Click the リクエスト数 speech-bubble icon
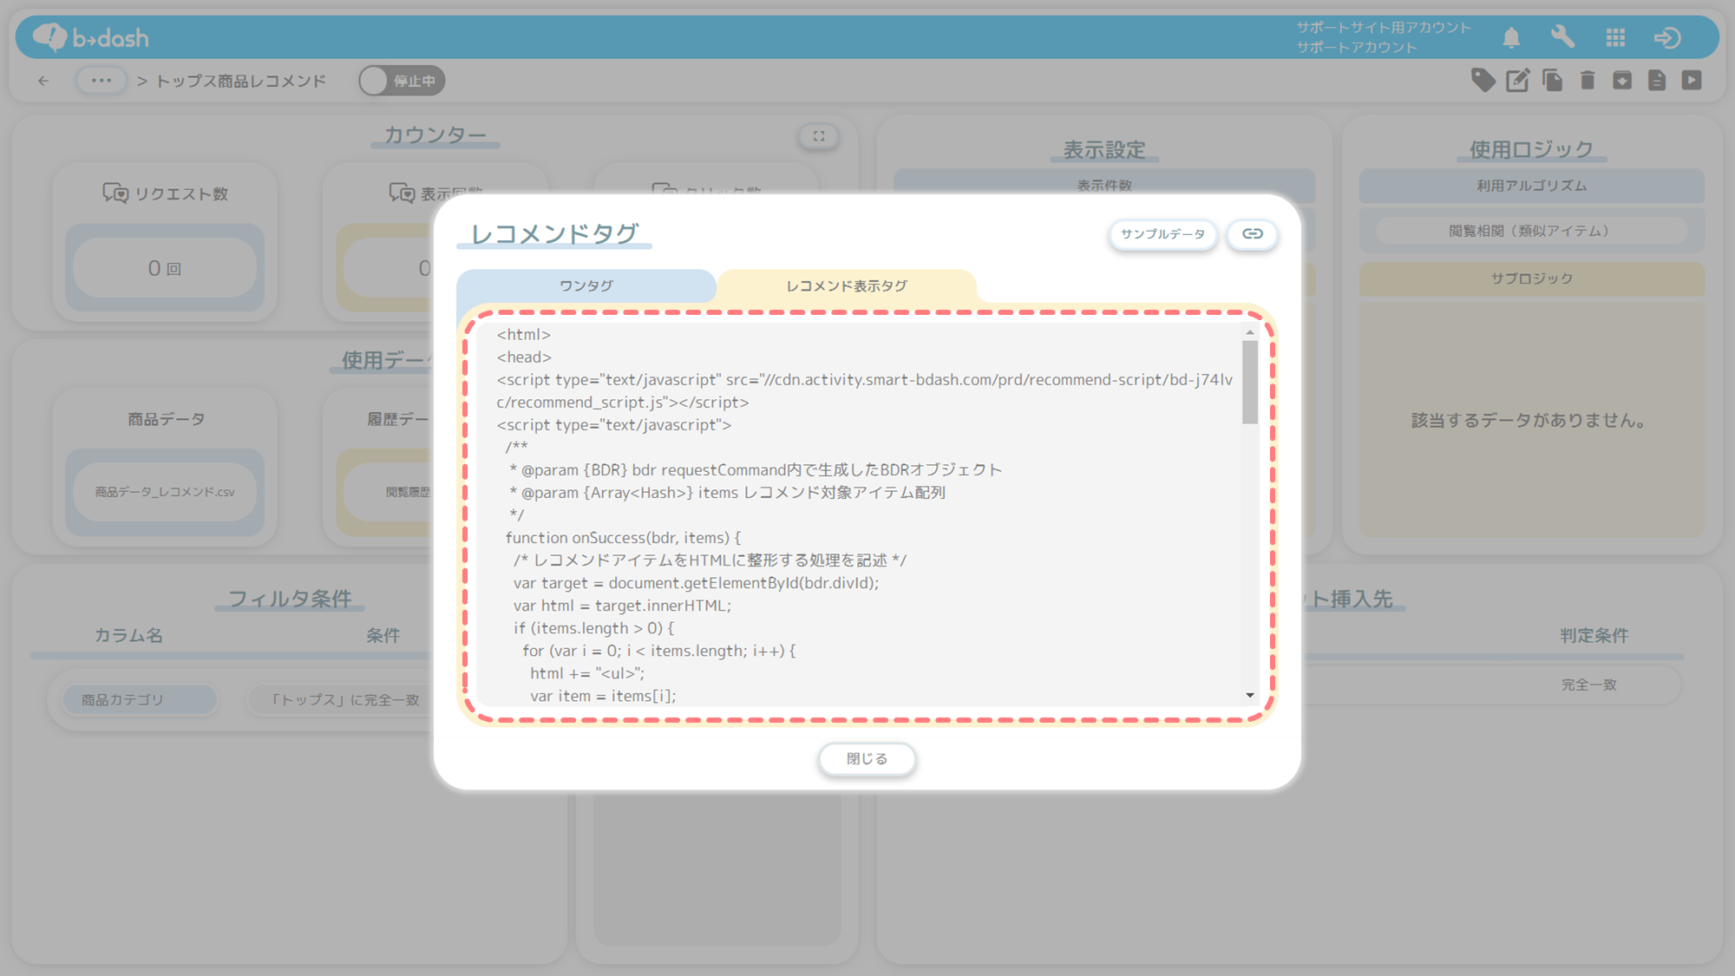Screen dimensions: 1735x976 (x=115, y=193)
